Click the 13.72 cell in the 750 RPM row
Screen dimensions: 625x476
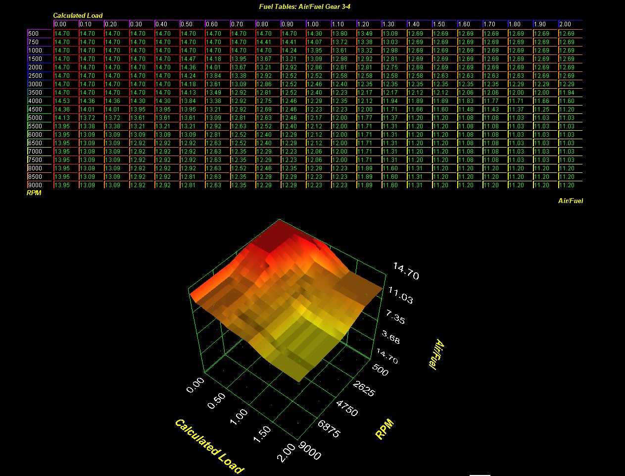[x=343, y=42]
